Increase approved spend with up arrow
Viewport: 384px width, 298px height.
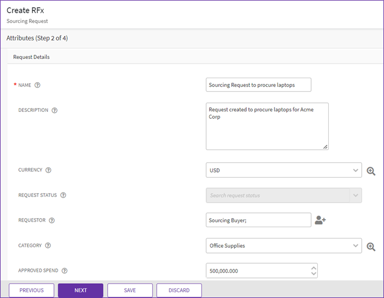(x=312, y=267)
